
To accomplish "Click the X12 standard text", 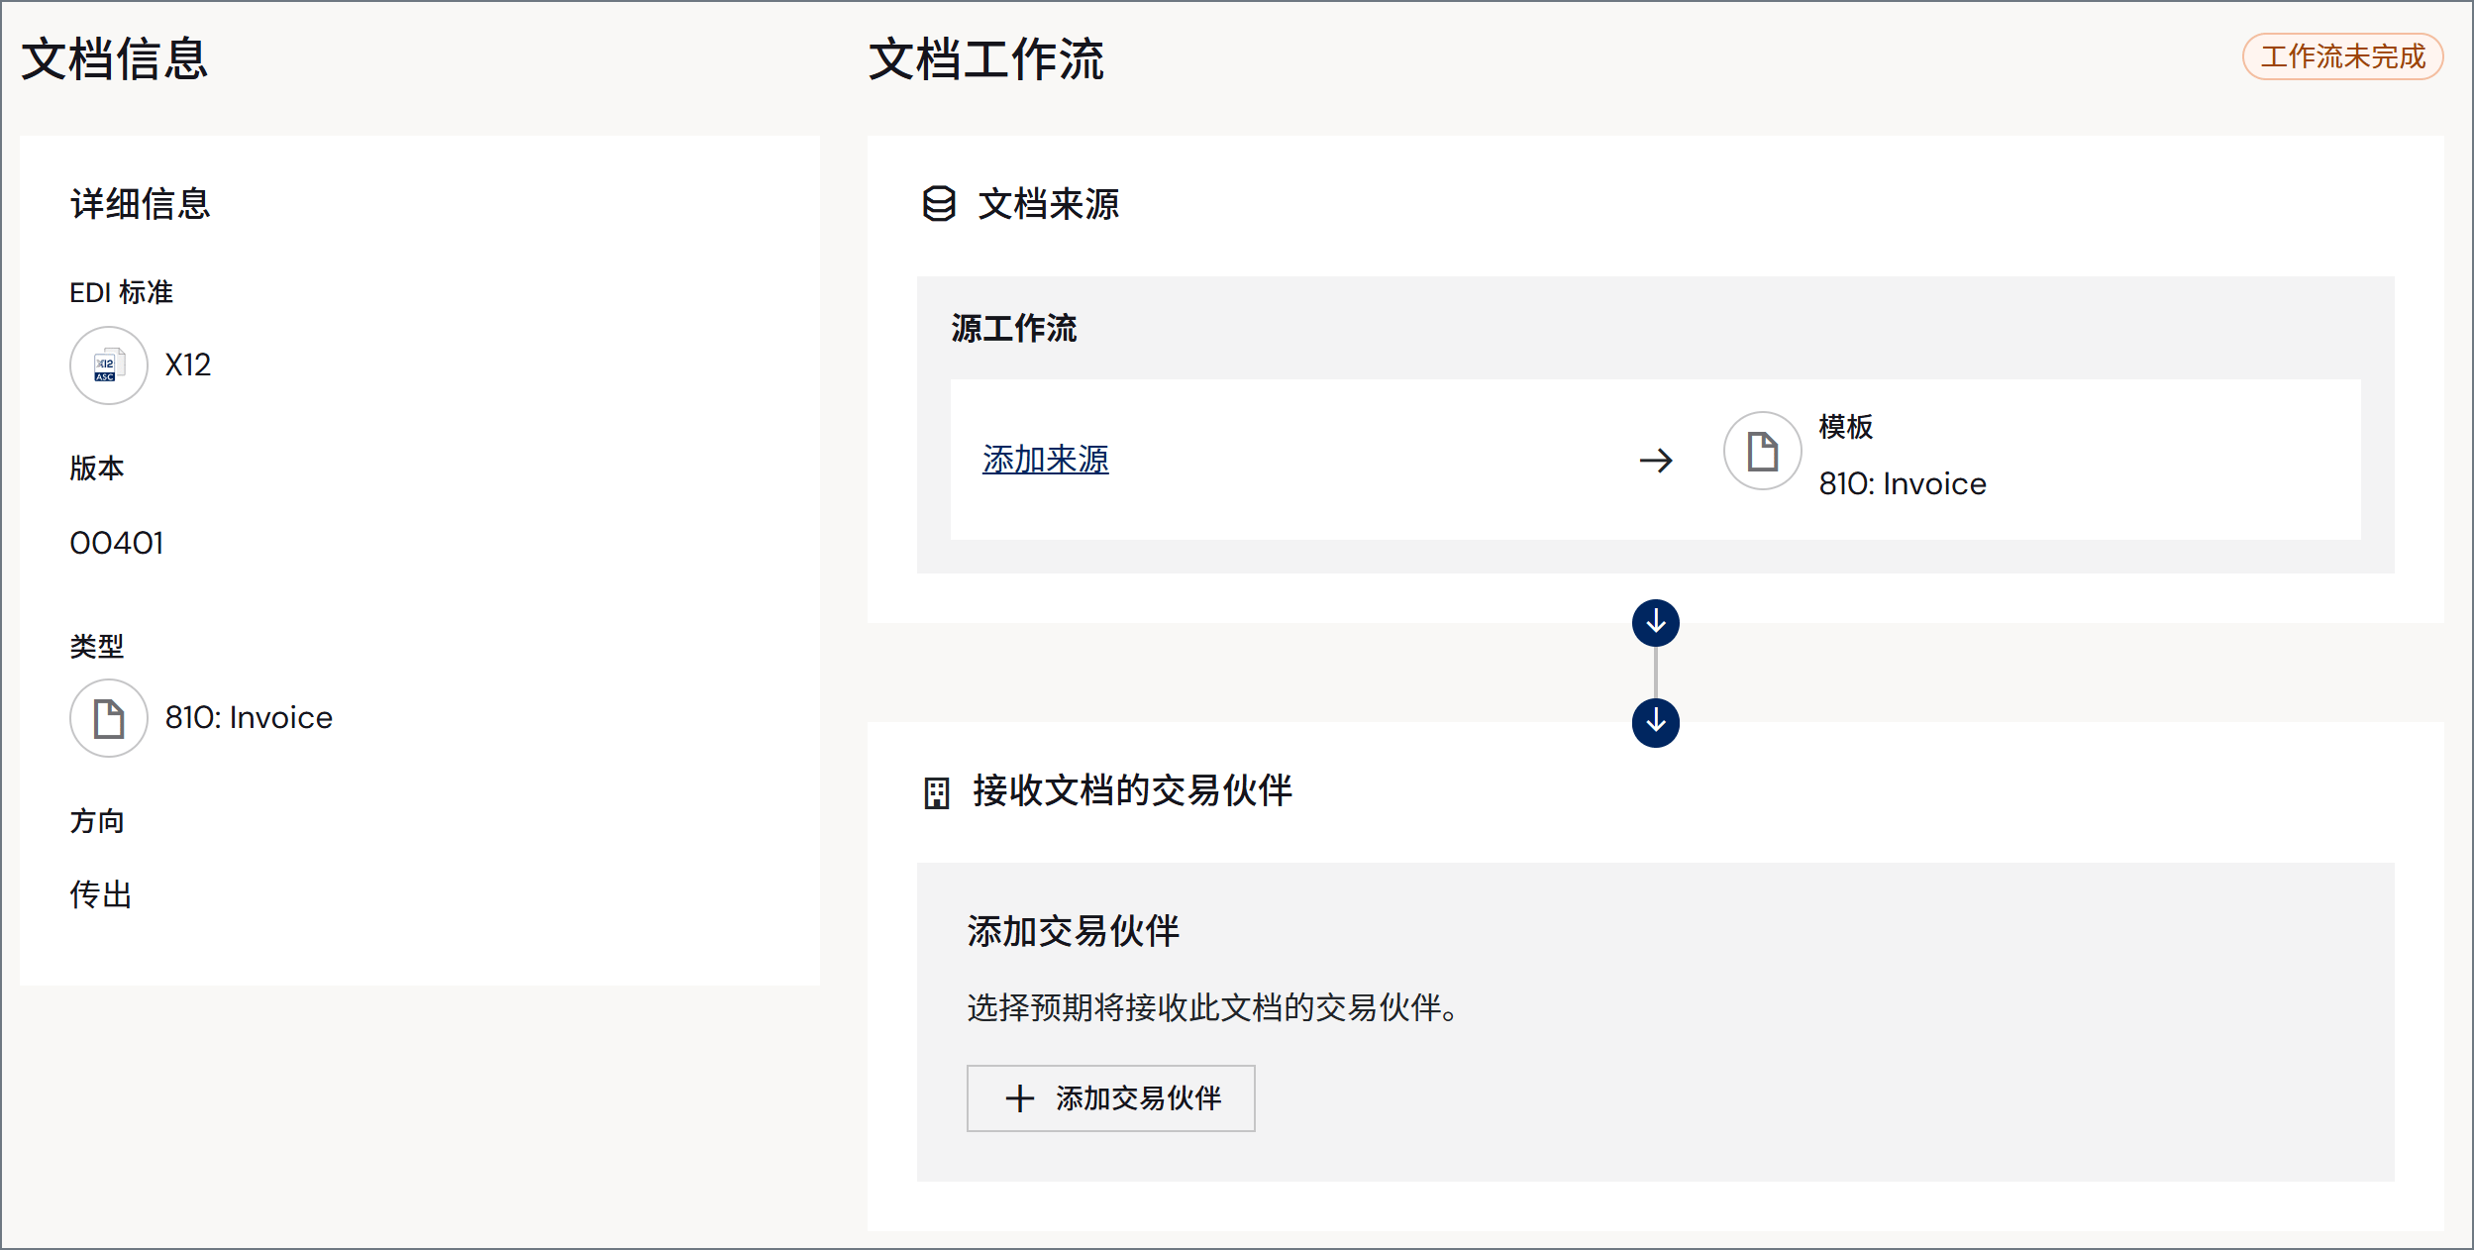I will pyautogui.click(x=188, y=365).
